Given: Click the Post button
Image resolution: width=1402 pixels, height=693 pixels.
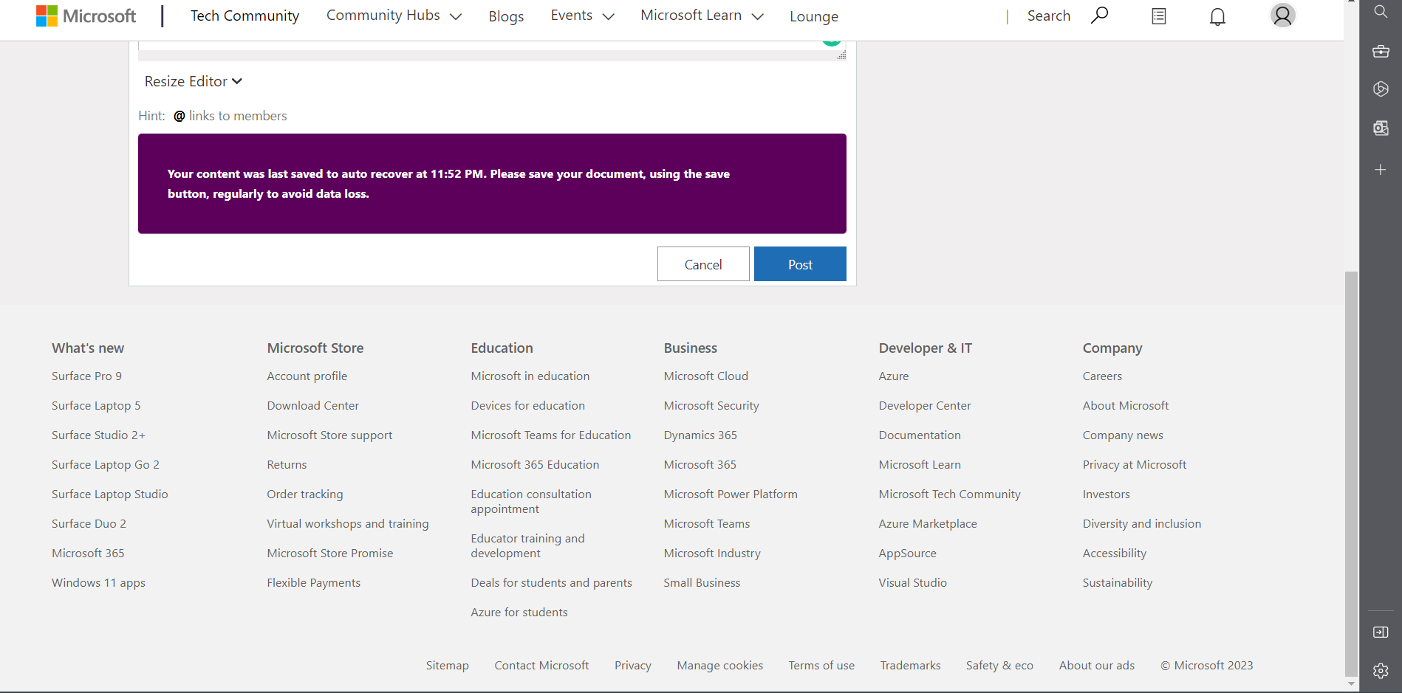Looking at the screenshot, I should coord(800,264).
